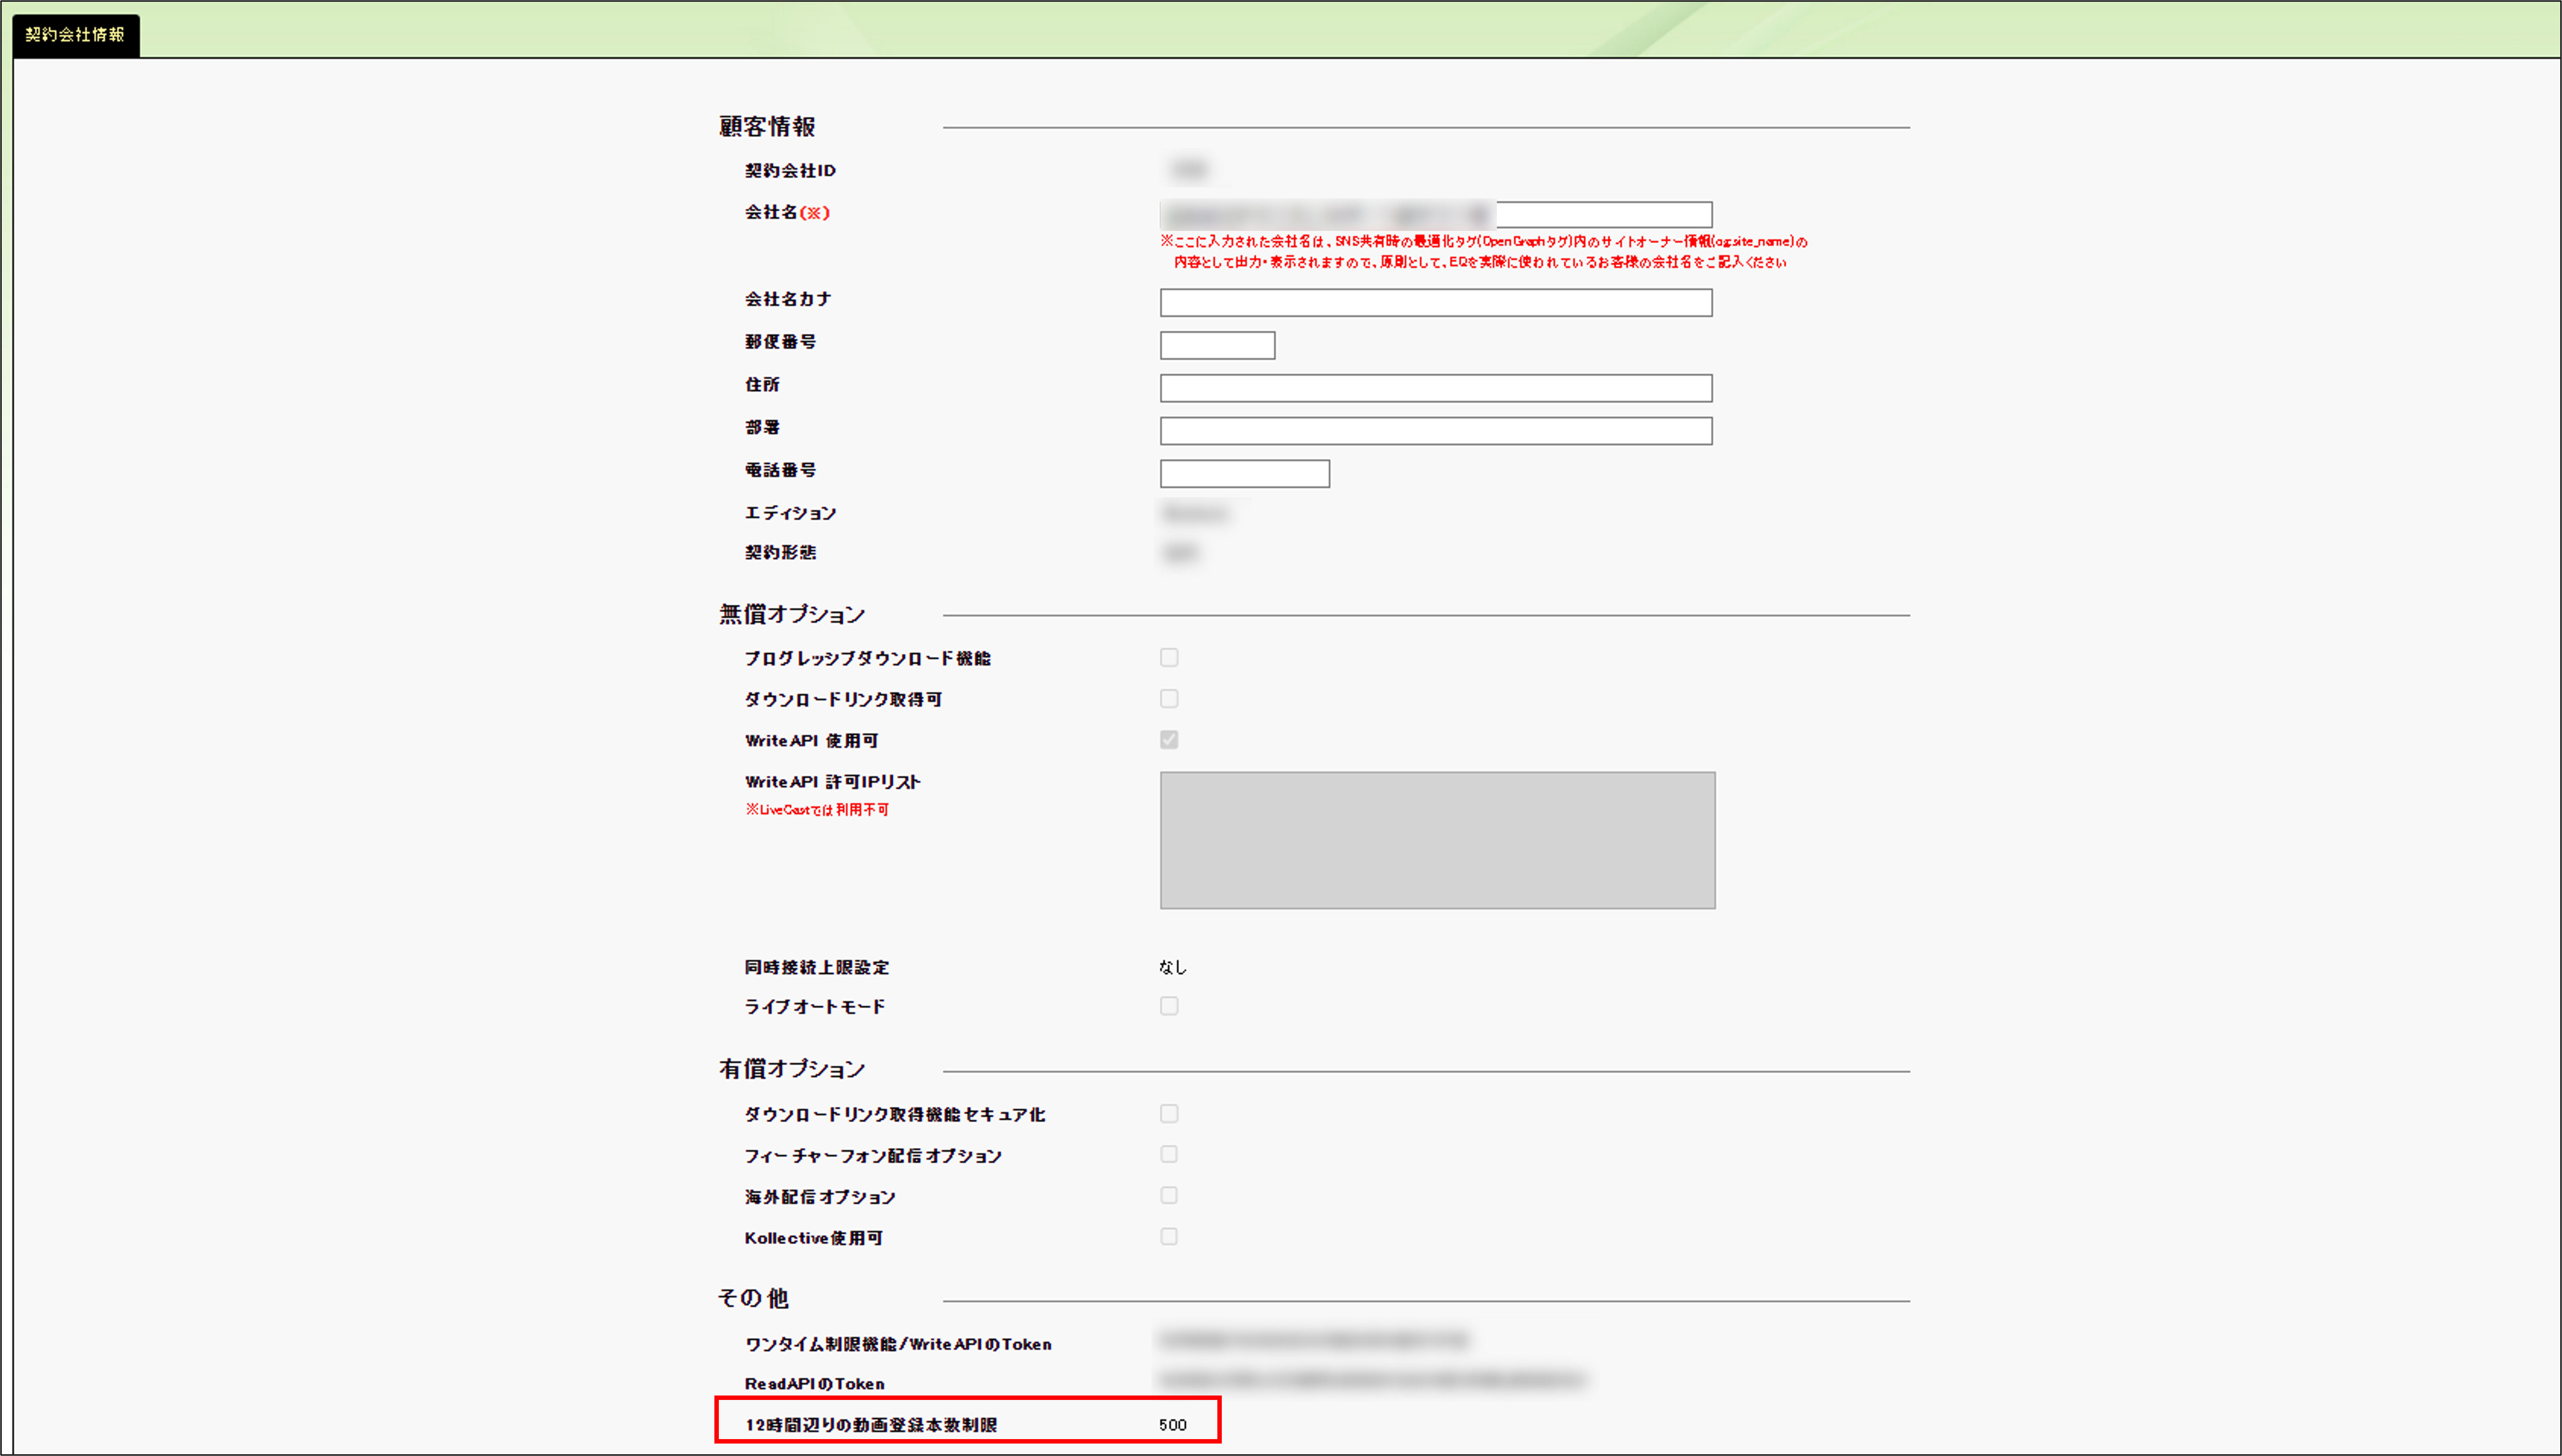Click the 契約形態 label
The height and width of the screenshot is (1456, 2562).
(780, 552)
